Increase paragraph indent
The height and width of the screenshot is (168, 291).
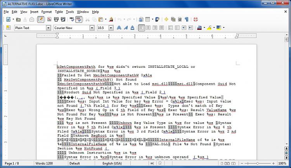click(x=191, y=28)
